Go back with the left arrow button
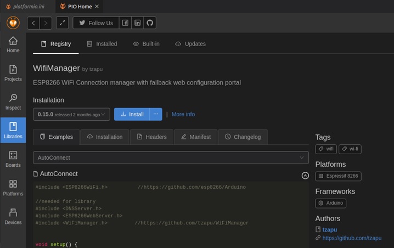Image resolution: width=394 pixels, height=248 pixels. [33, 23]
